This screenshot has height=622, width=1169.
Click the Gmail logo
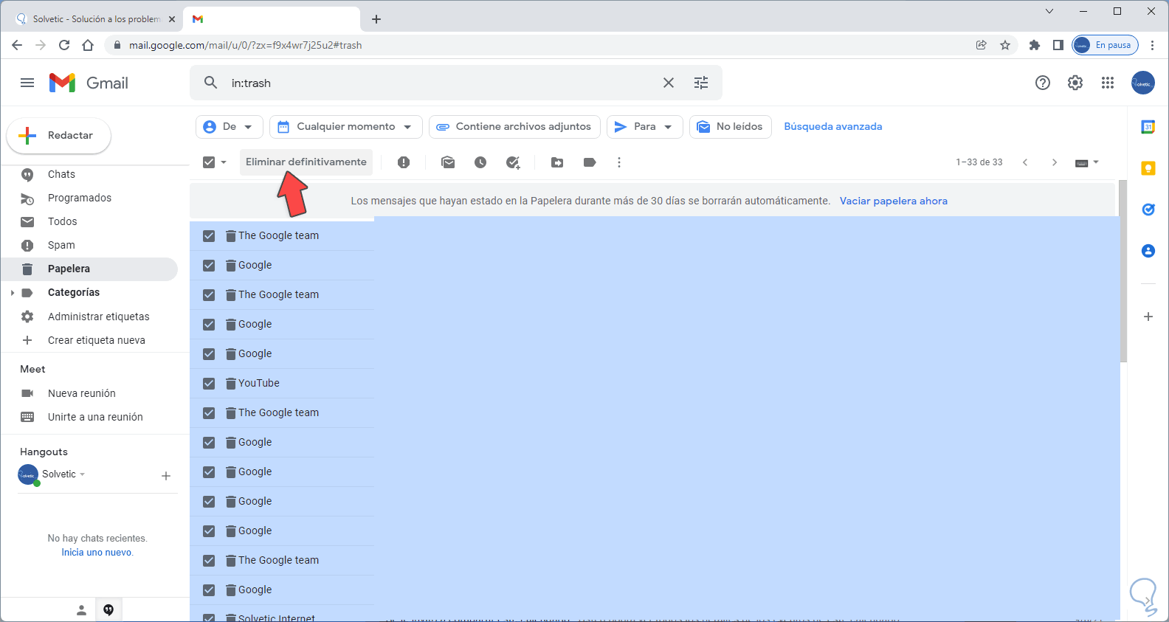[x=89, y=83]
